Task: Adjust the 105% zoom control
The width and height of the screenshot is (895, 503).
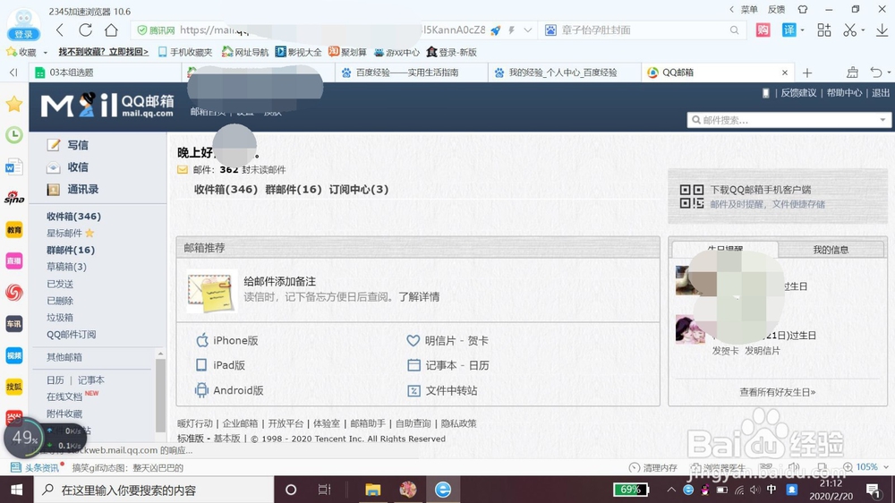Action: coord(865,467)
